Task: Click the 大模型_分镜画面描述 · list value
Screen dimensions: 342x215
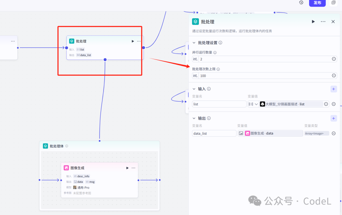Action: point(291,104)
